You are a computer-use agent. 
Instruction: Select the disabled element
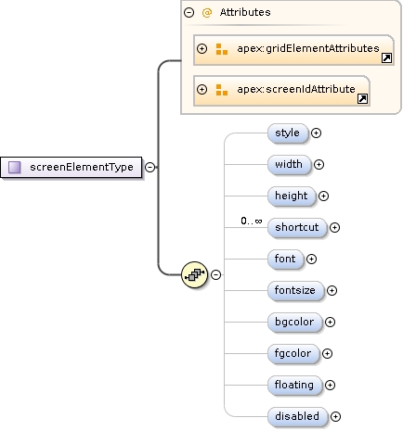(x=297, y=416)
